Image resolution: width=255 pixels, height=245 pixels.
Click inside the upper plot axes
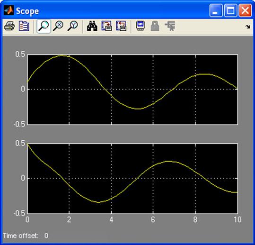[x=132, y=90]
